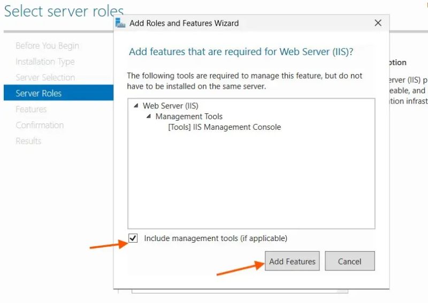Close the Add Roles and Features Wizard dialog

point(378,23)
